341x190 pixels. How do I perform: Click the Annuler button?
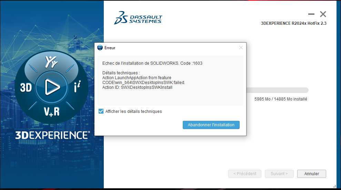311,174
